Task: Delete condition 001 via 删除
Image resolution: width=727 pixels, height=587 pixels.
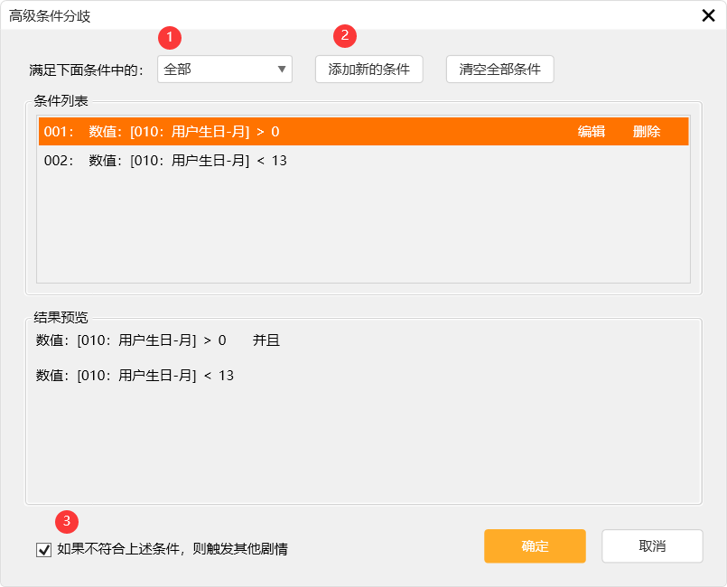Action: click(647, 132)
